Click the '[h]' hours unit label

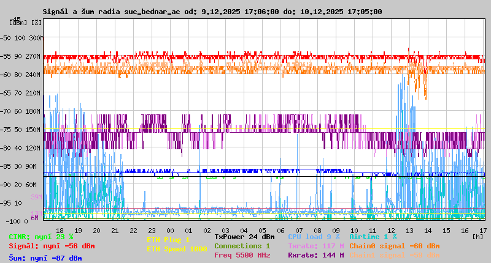(478, 237)
